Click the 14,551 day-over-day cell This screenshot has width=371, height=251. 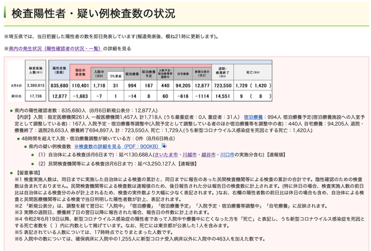pos(223,96)
